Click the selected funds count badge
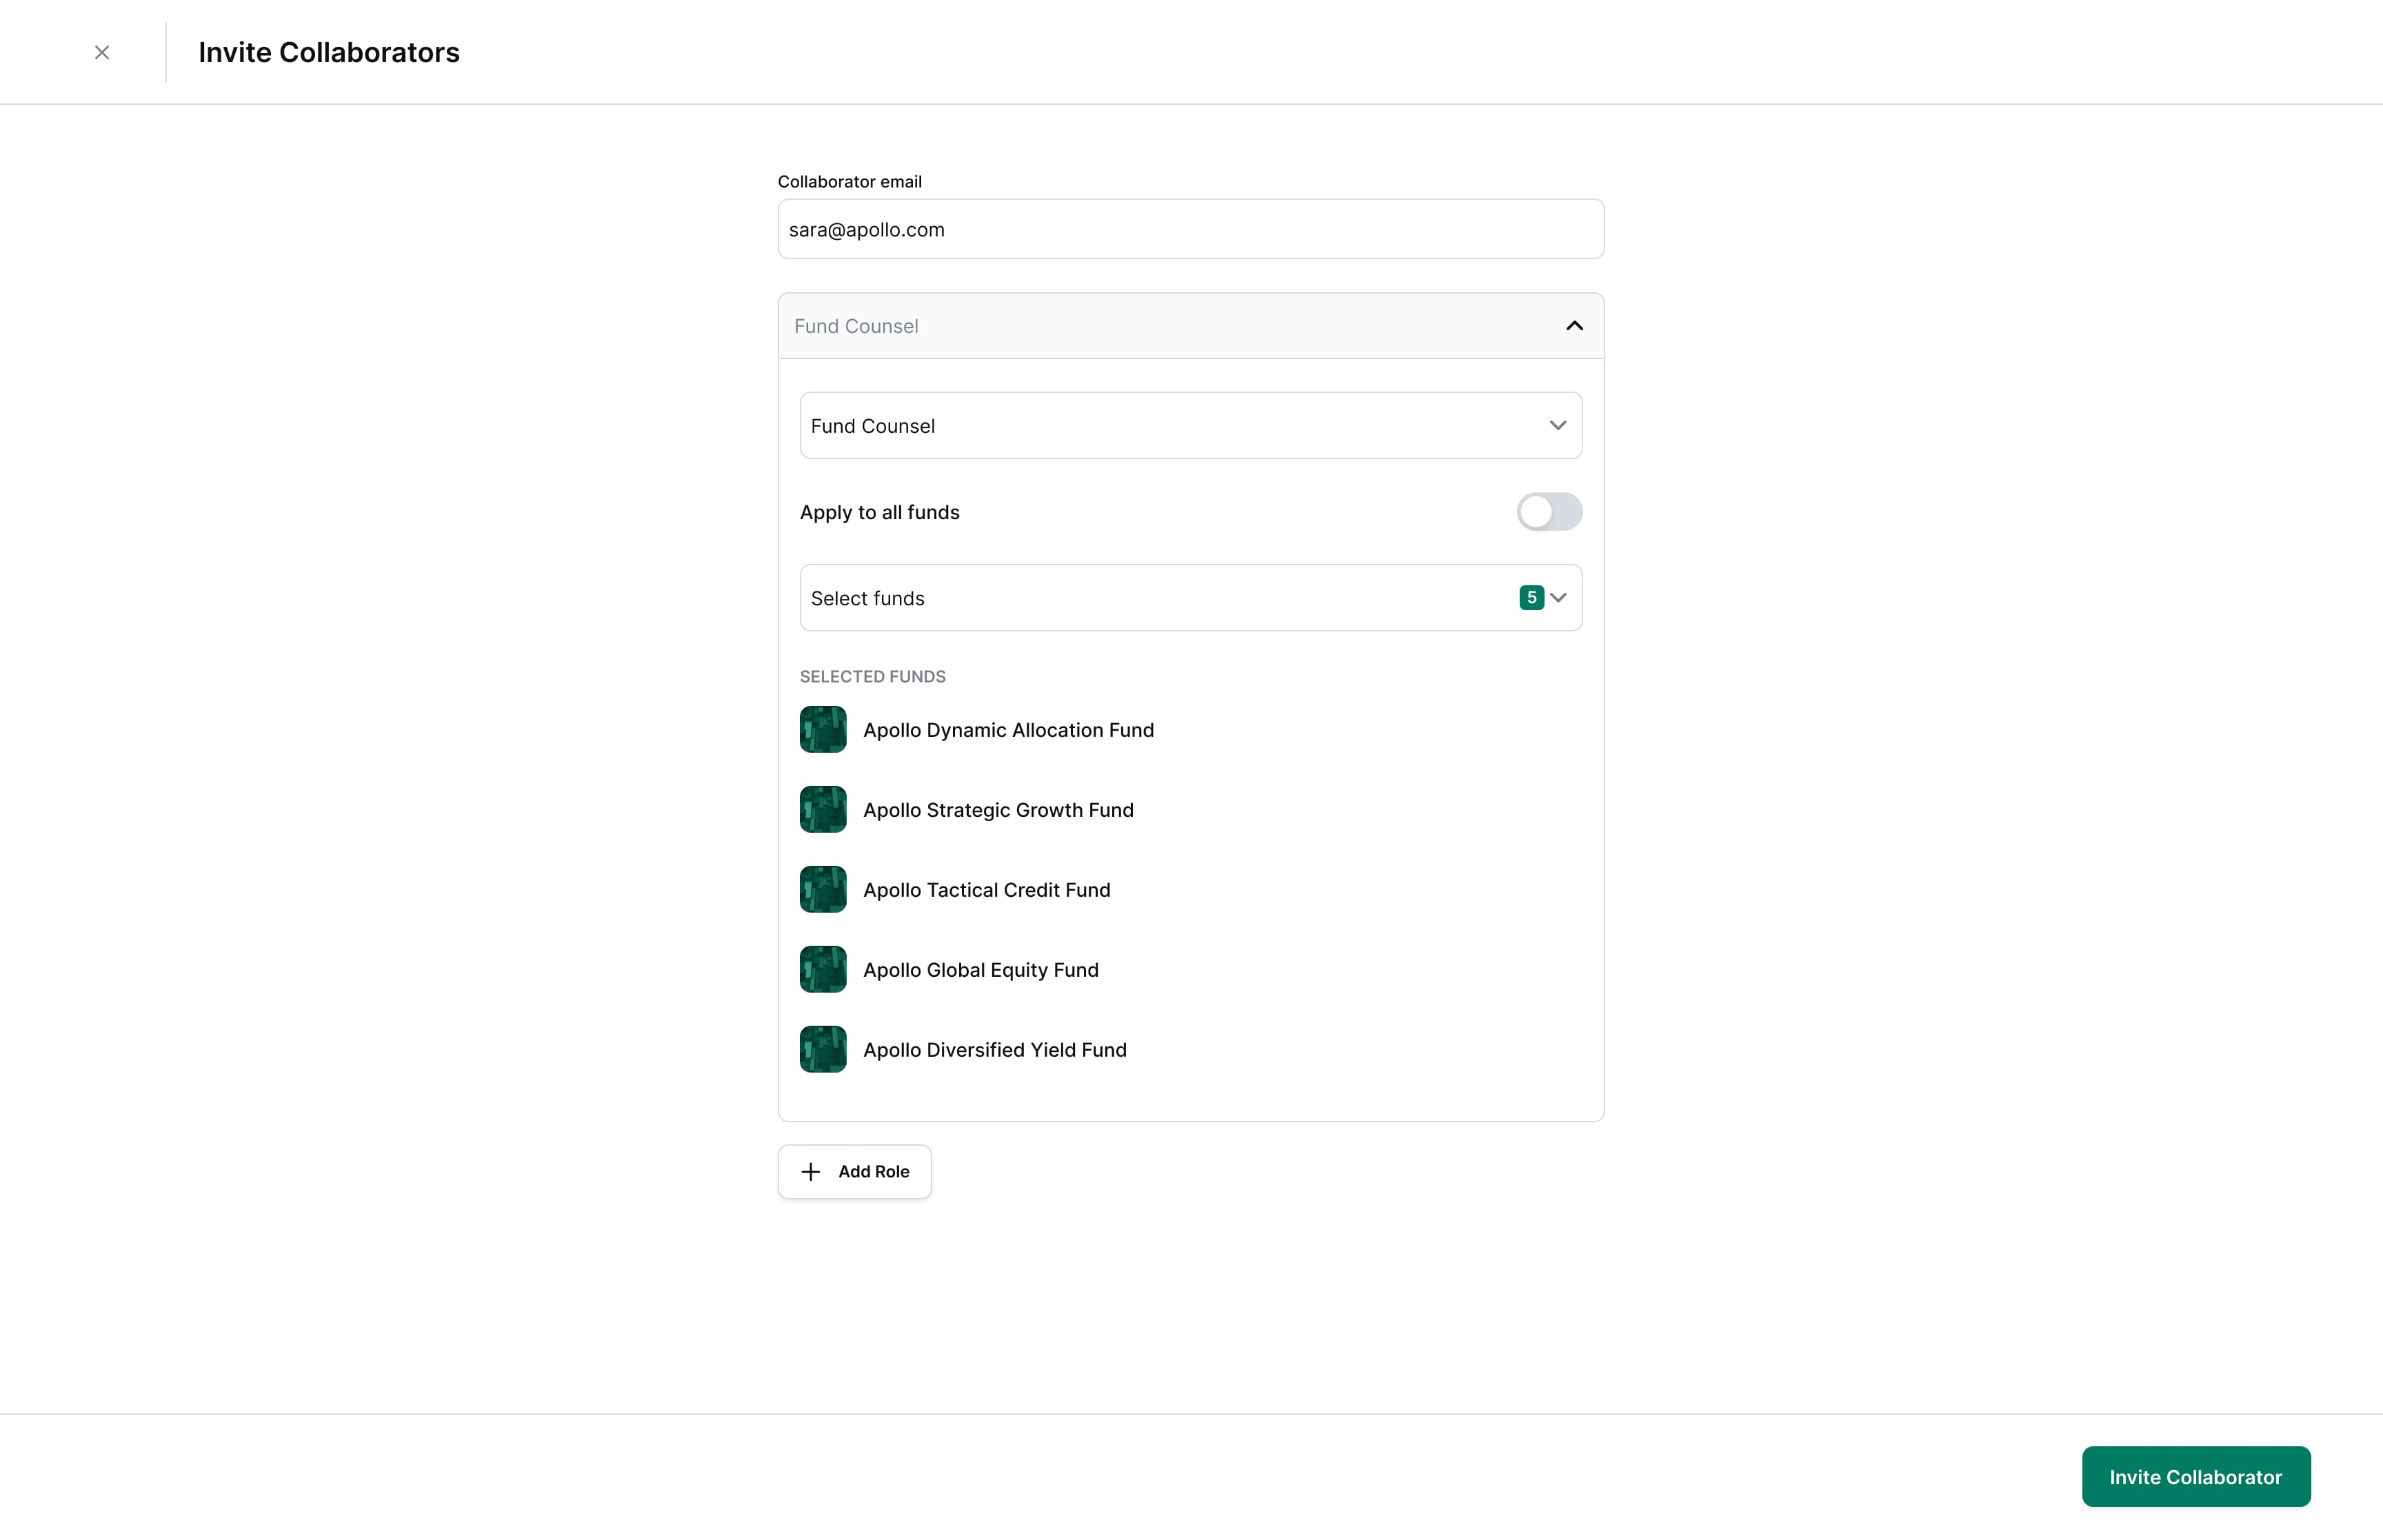Image resolution: width=2383 pixels, height=1540 pixels. [1531, 598]
